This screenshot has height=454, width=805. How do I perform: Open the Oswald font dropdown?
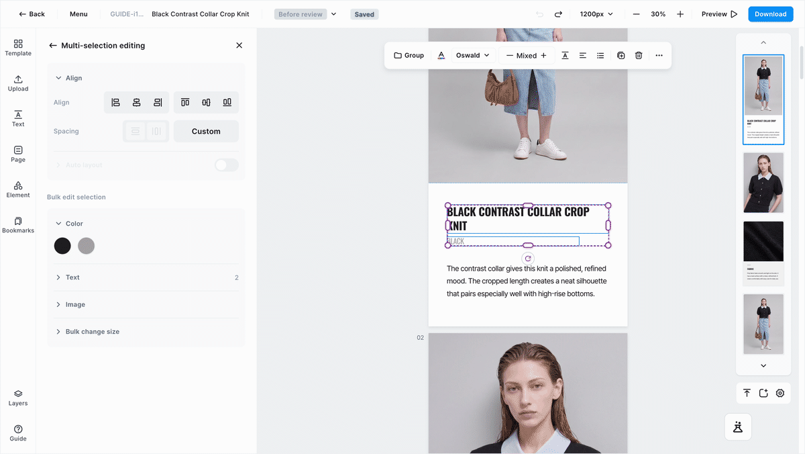473,56
